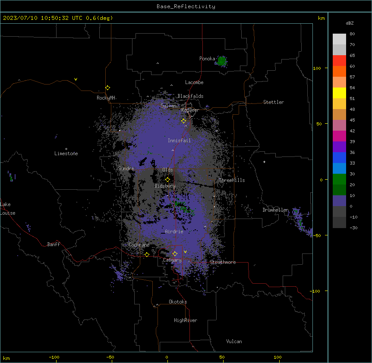Click the Lake Louise label
This screenshot has height=363, width=372.
[8, 209]
